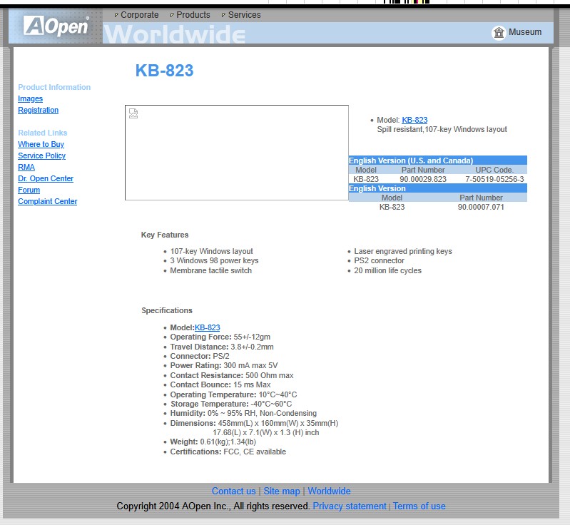Open the RMA link
This screenshot has height=525, width=570.
(x=26, y=167)
